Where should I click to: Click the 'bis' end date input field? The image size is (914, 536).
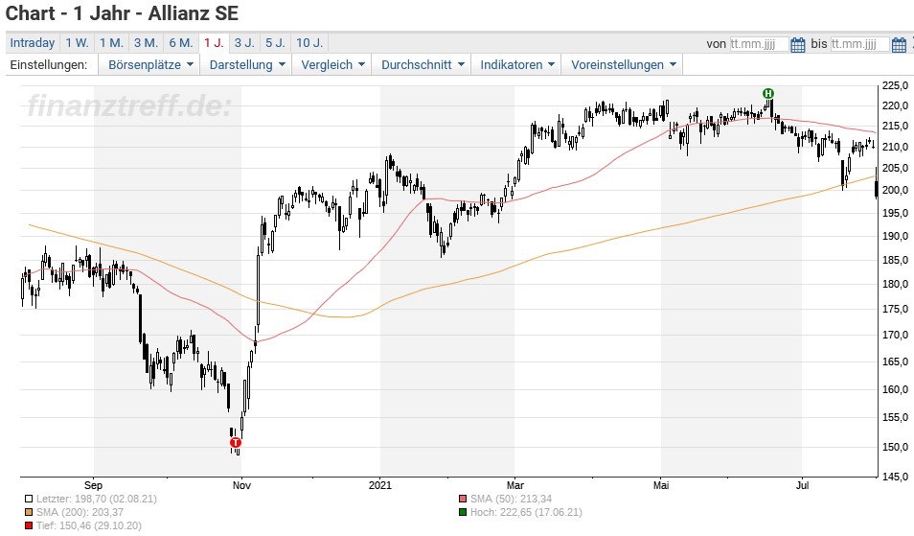click(x=859, y=44)
